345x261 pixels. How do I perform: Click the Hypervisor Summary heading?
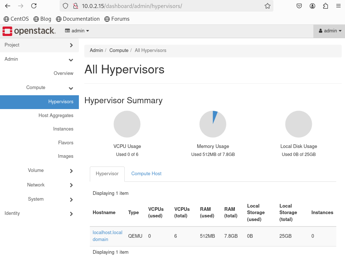(124, 101)
